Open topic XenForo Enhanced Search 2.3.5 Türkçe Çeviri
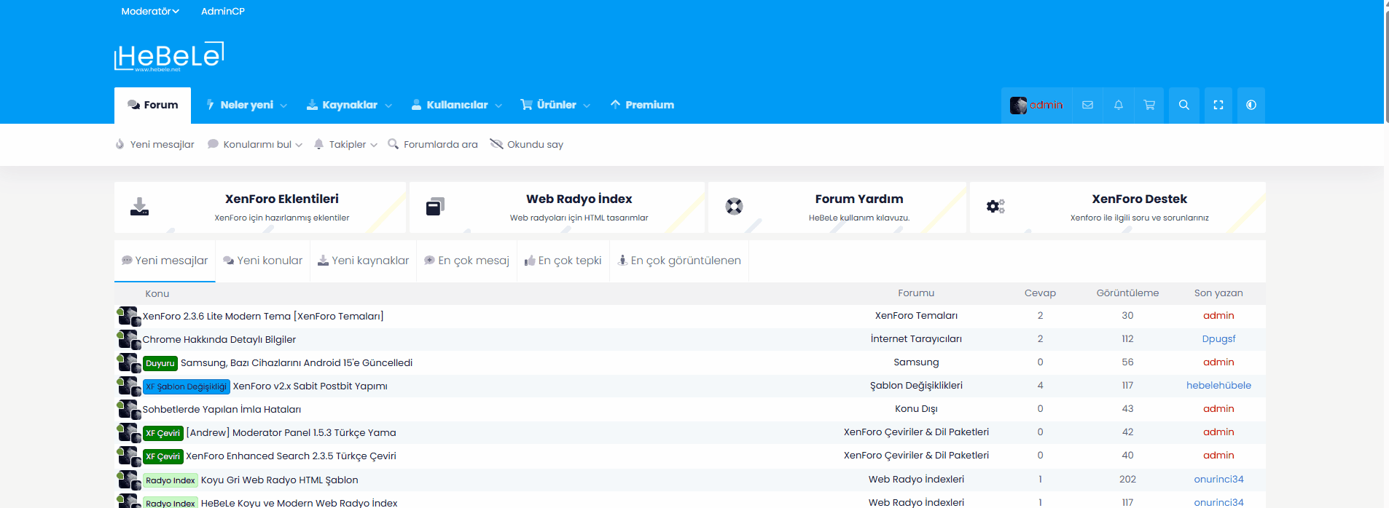 coord(291,456)
